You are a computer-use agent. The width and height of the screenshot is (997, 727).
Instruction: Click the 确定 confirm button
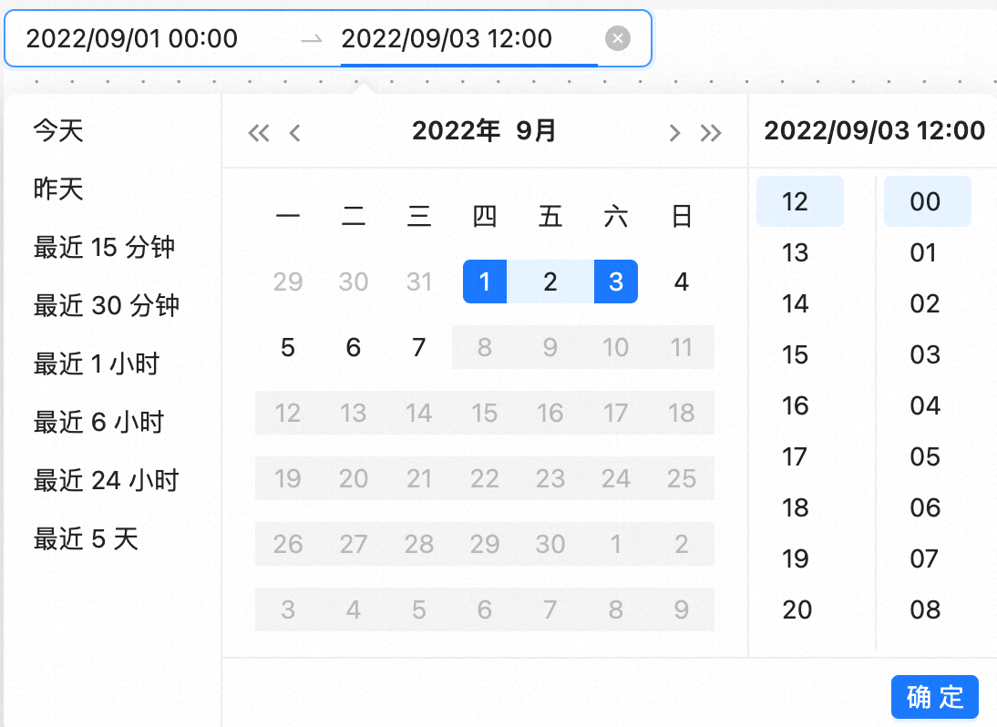[x=934, y=697]
